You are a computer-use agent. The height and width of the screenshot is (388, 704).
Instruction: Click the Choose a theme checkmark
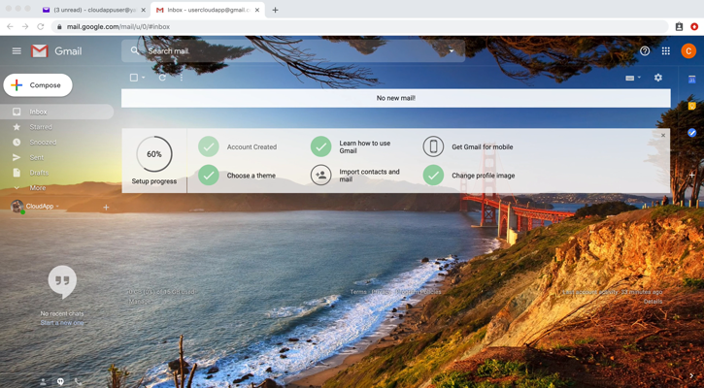click(x=209, y=176)
